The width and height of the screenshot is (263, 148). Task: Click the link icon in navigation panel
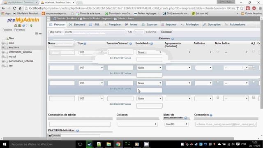coord(40,34)
